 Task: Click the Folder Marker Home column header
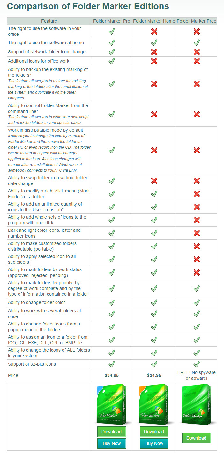[x=154, y=21]
